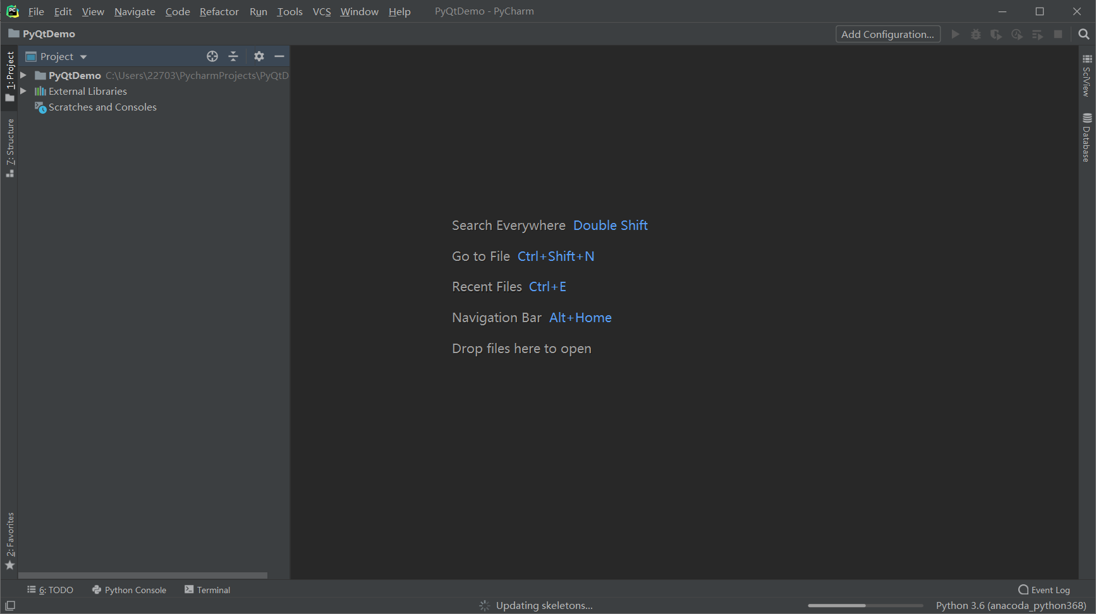
Task: Click the Stop square icon
Action: click(1058, 34)
